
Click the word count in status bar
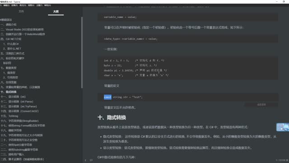click(x=282, y=160)
